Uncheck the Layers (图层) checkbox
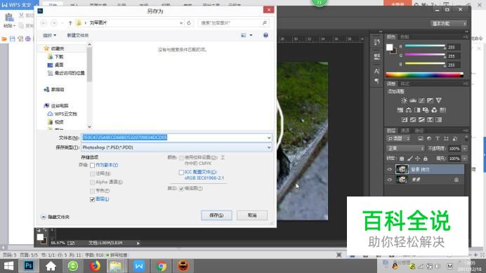 [92, 199]
